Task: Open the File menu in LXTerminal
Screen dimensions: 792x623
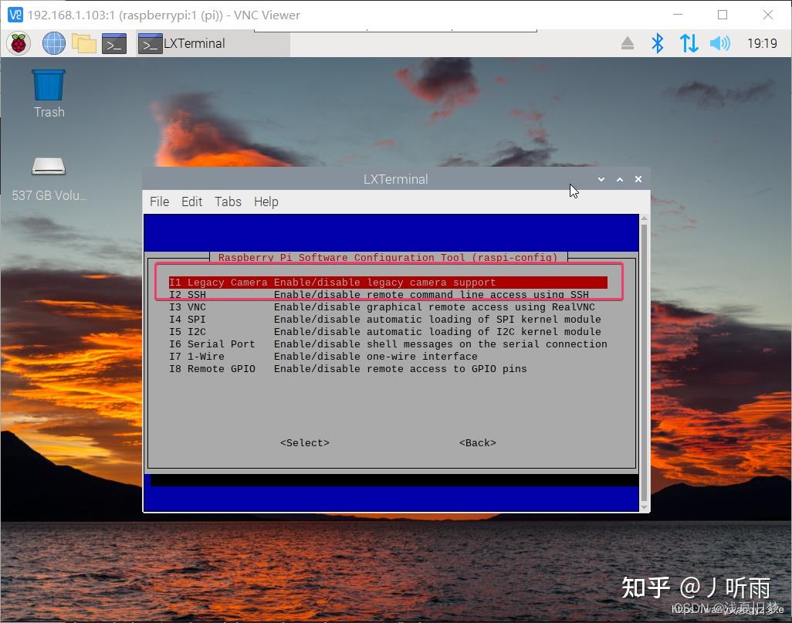Action: [x=159, y=201]
